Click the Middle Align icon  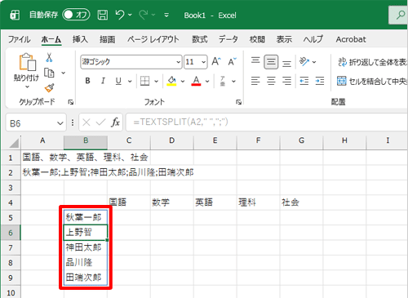(x=271, y=62)
